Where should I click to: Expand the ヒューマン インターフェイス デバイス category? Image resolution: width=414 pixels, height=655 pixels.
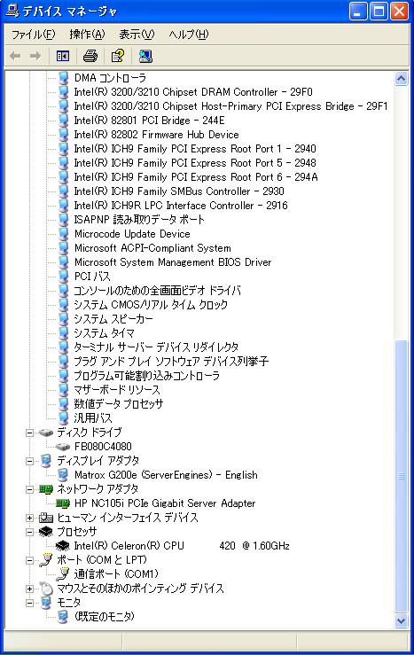pos(29,518)
